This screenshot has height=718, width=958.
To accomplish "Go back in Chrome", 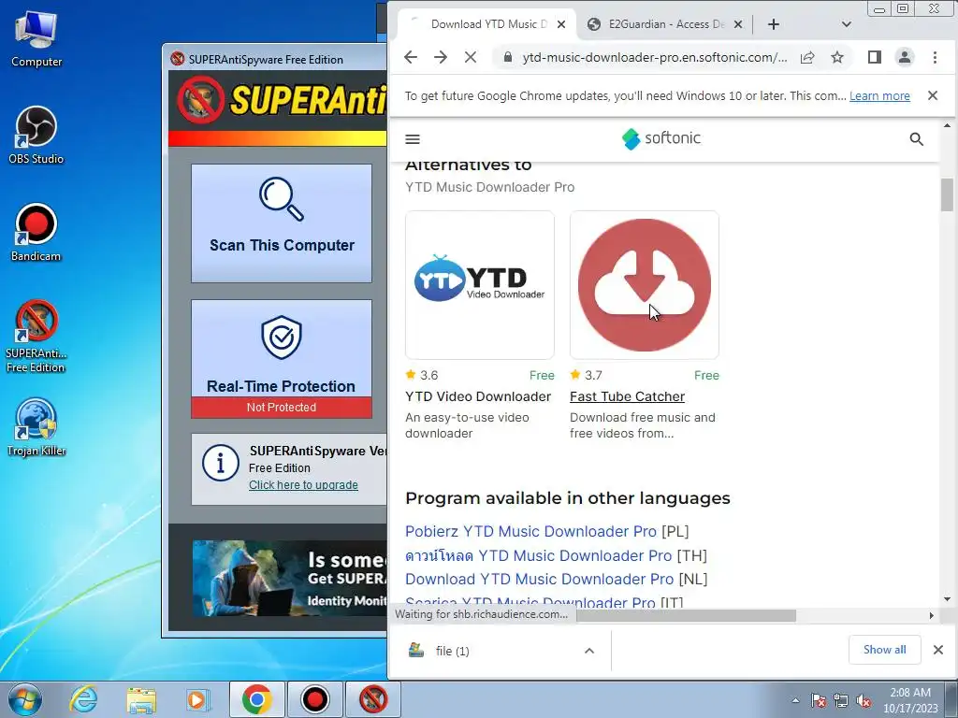I will point(411,57).
